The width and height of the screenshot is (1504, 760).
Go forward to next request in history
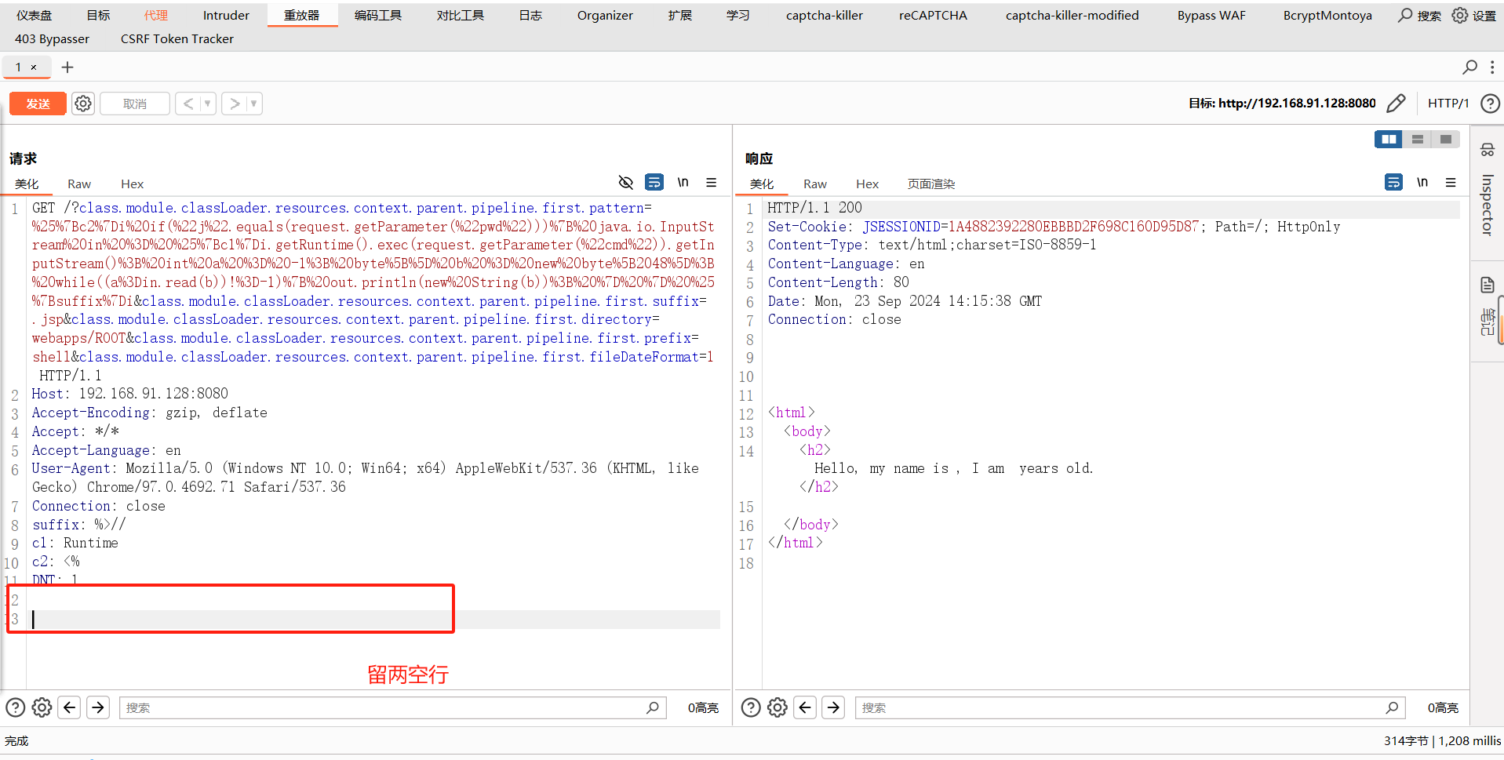coord(235,104)
